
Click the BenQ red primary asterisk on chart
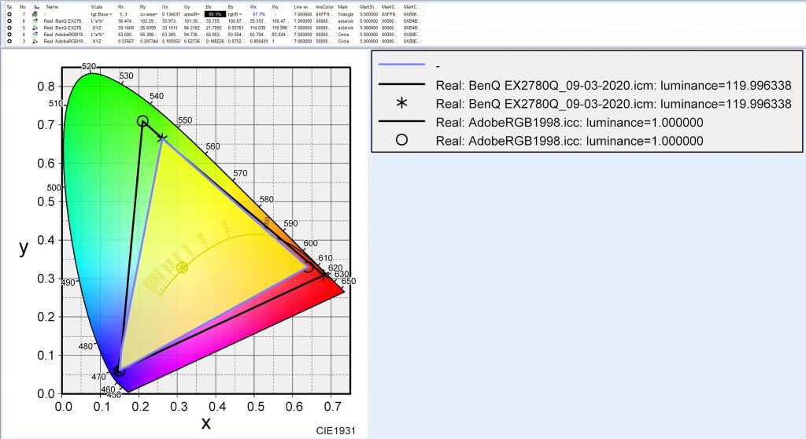pos(324,275)
